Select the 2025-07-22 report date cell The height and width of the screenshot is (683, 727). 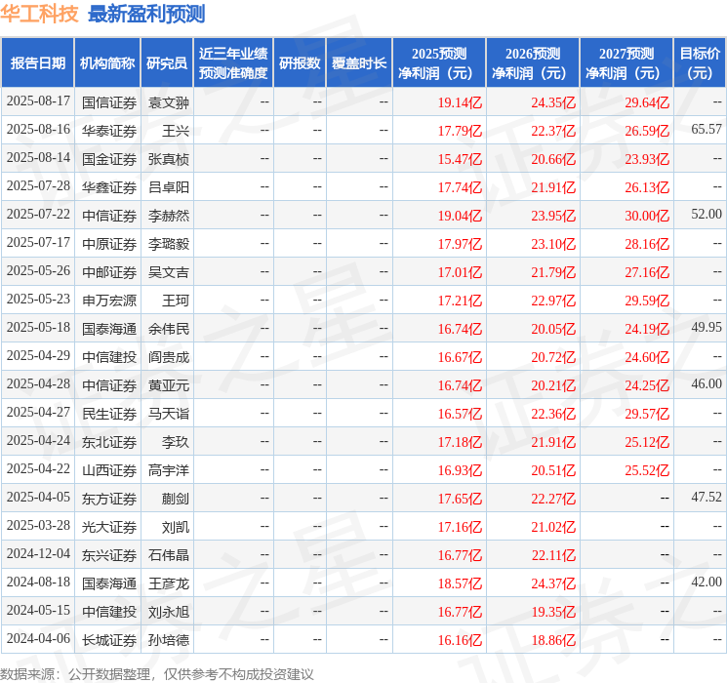pos(38,215)
